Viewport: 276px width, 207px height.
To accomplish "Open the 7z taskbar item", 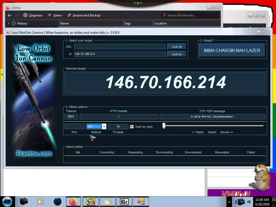I will pyautogui.click(x=124, y=202).
